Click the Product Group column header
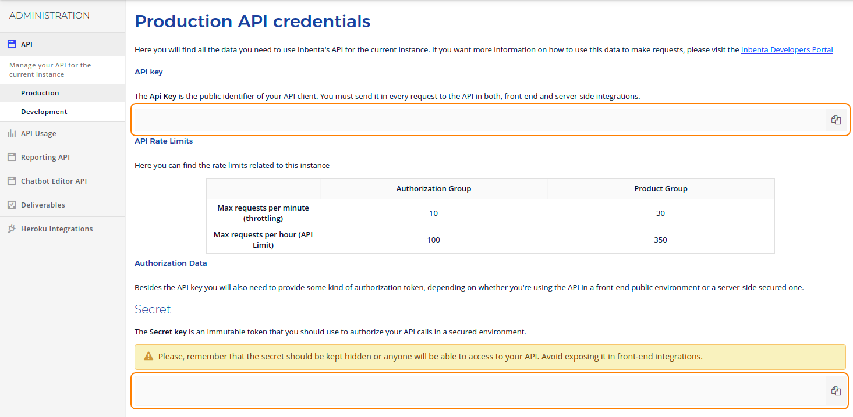This screenshot has height=417, width=853. pyautogui.click(x=660, y=189)
